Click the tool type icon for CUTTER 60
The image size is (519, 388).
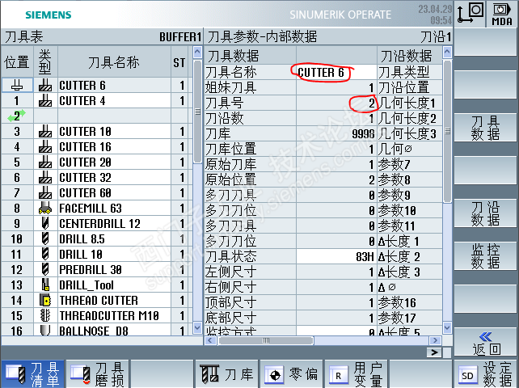(45, 192)
